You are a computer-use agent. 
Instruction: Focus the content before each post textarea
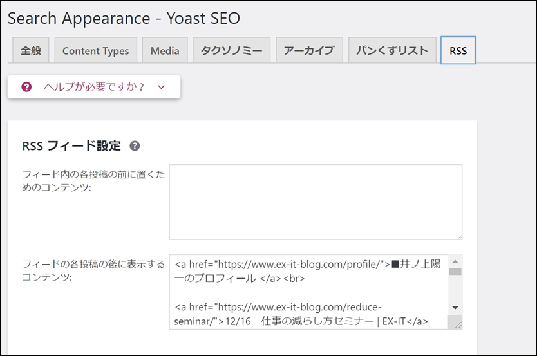point(316,202)
